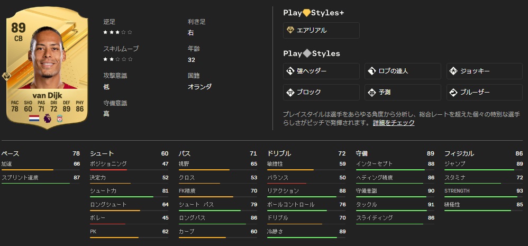Click the ロブの達人 playstyle icon
Viewport: 528px width, 246px height.
[371, 71]
